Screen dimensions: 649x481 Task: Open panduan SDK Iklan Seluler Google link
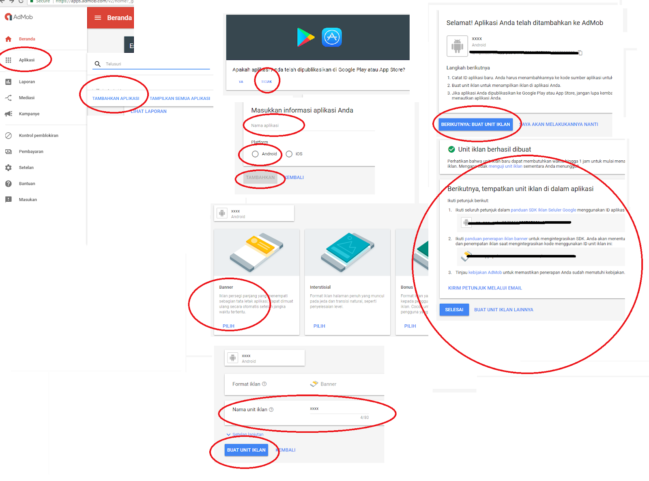click(x=544, y=210)
